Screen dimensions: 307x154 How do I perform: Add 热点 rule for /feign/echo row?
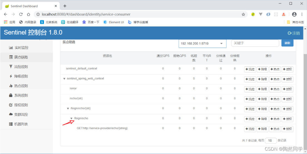pyautogui.click(x=275, y=119)
